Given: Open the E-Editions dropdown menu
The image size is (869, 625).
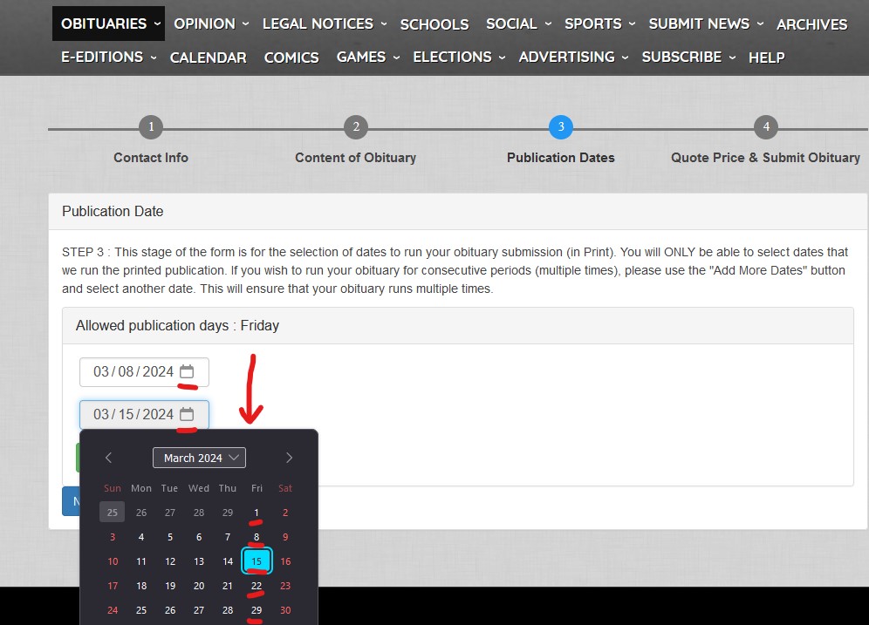Looking at the screenshot, I should click(108, 57).
